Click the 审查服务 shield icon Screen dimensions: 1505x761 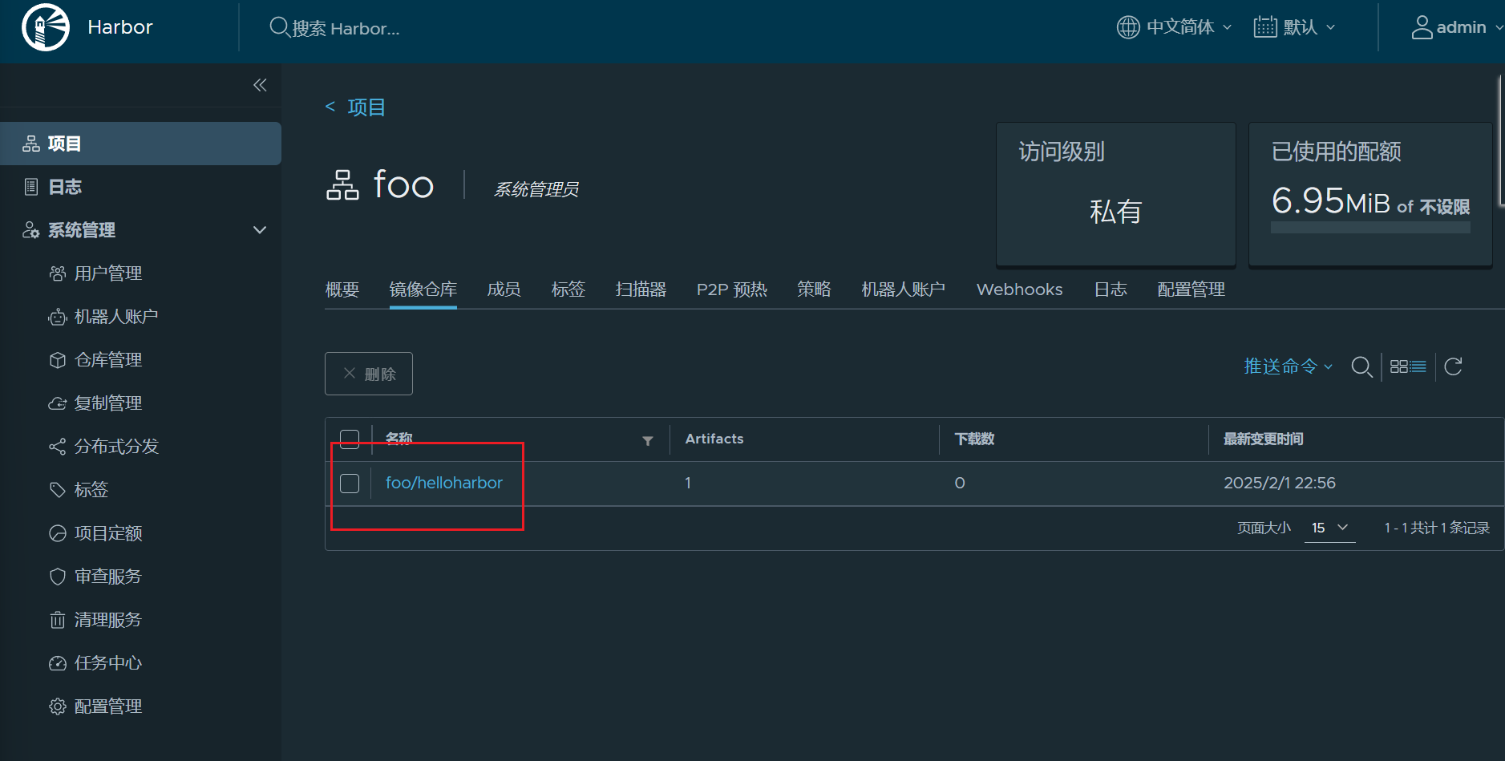pos(58,577)
